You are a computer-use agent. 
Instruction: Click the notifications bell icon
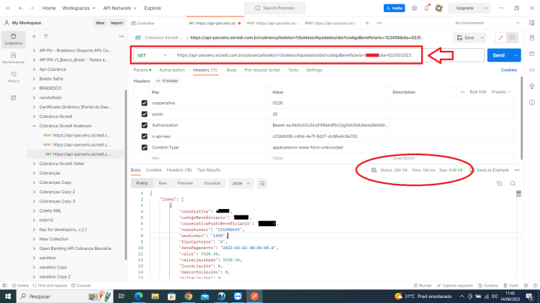(x=426, y=8)
